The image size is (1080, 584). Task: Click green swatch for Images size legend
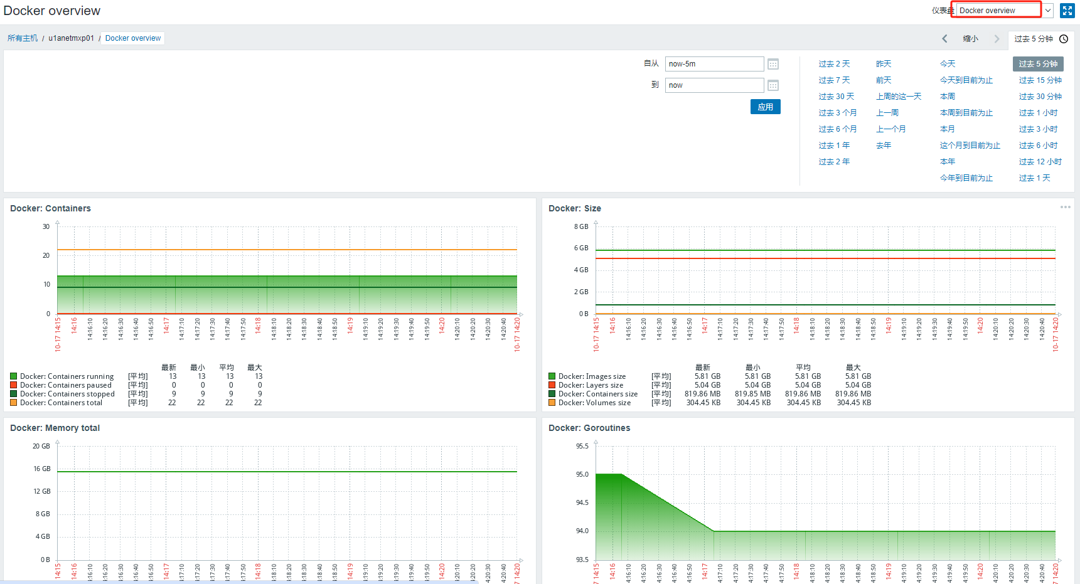[552, 376]
